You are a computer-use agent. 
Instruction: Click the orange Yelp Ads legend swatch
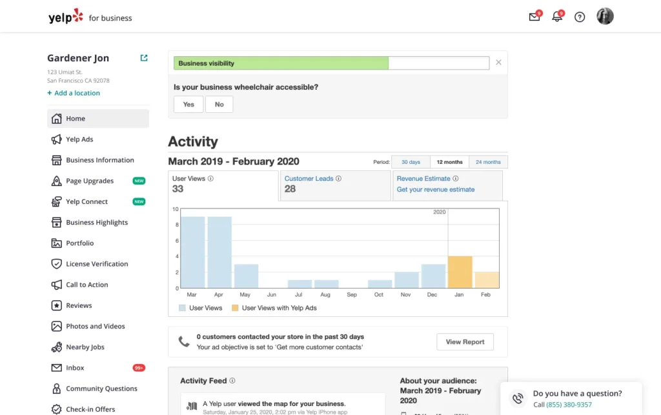click(x=235, y=308)
